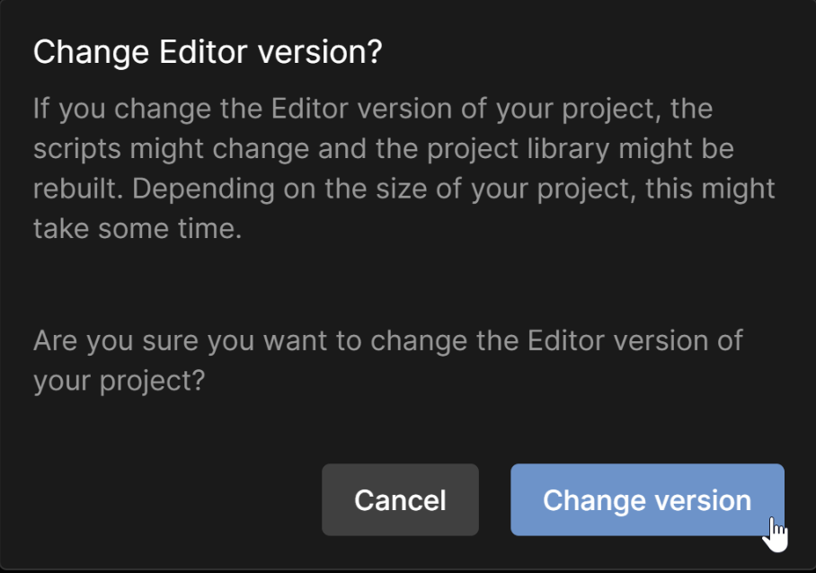This screenshot has height=573, width=816.
Task: Click the final "your project?" text line
Action: [120, 381]
